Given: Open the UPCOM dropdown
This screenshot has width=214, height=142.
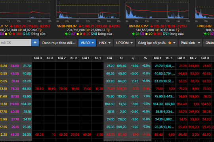Looking at the screenshot, I should point(124,43).
